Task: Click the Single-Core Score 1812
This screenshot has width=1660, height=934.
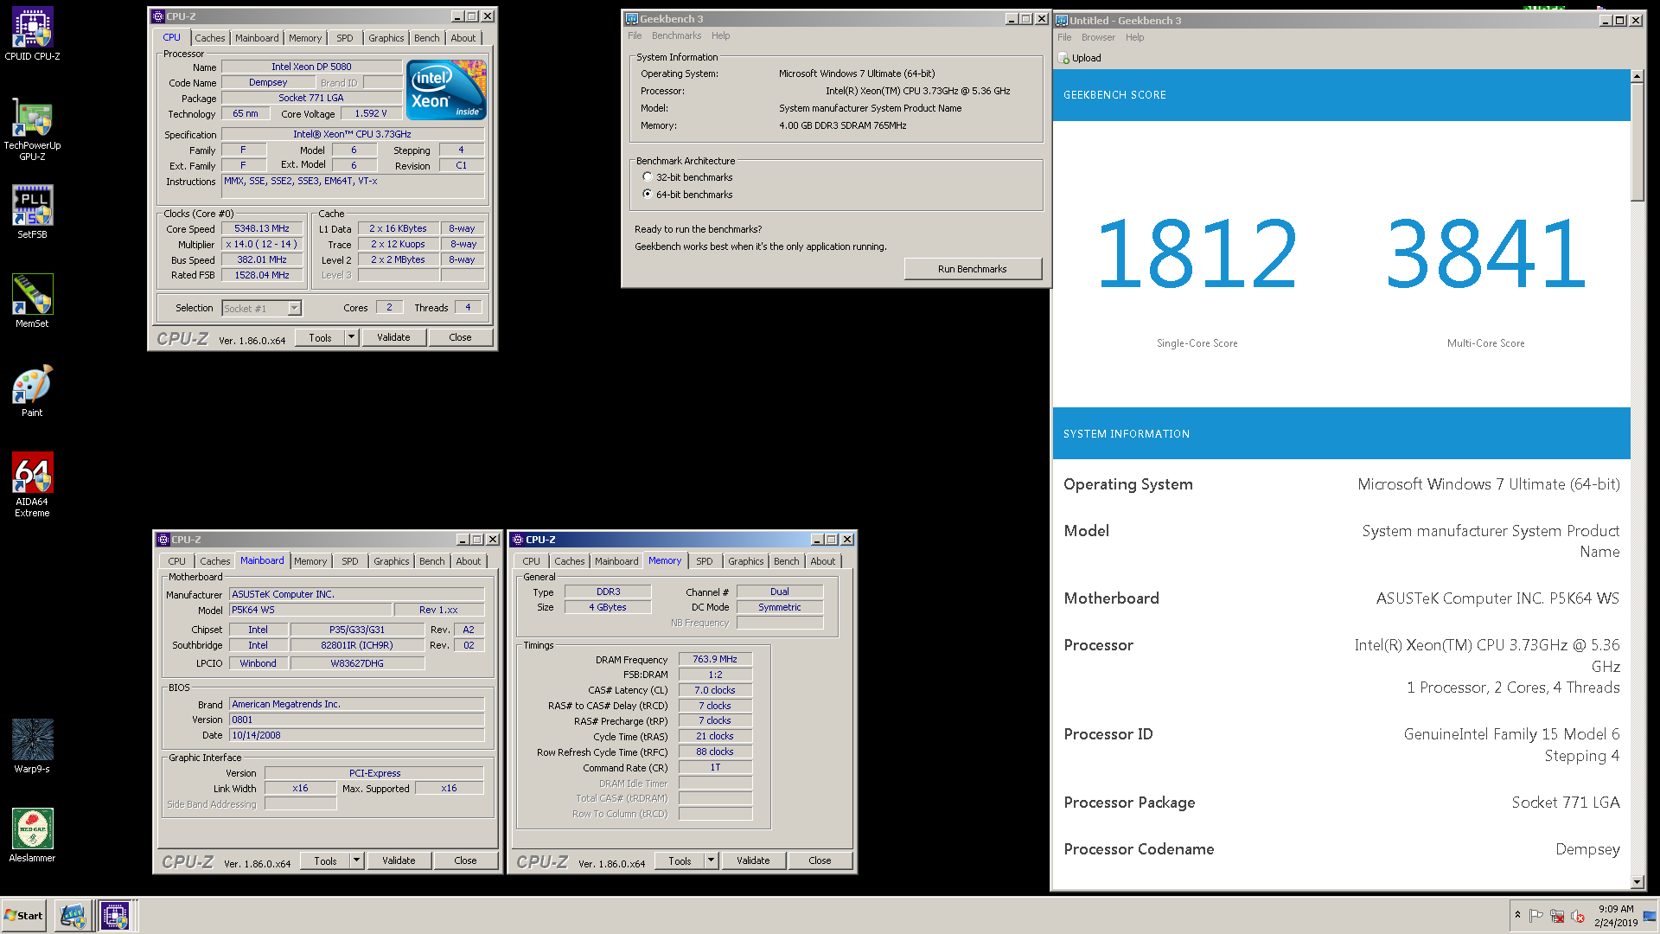Action: [1197, 254]
